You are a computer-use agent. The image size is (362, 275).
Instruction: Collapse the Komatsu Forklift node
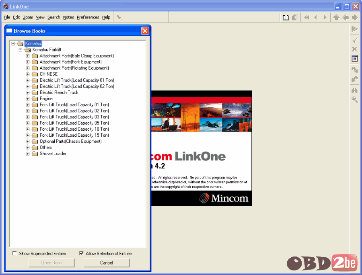pyautogui.click(x=21, y=50)
